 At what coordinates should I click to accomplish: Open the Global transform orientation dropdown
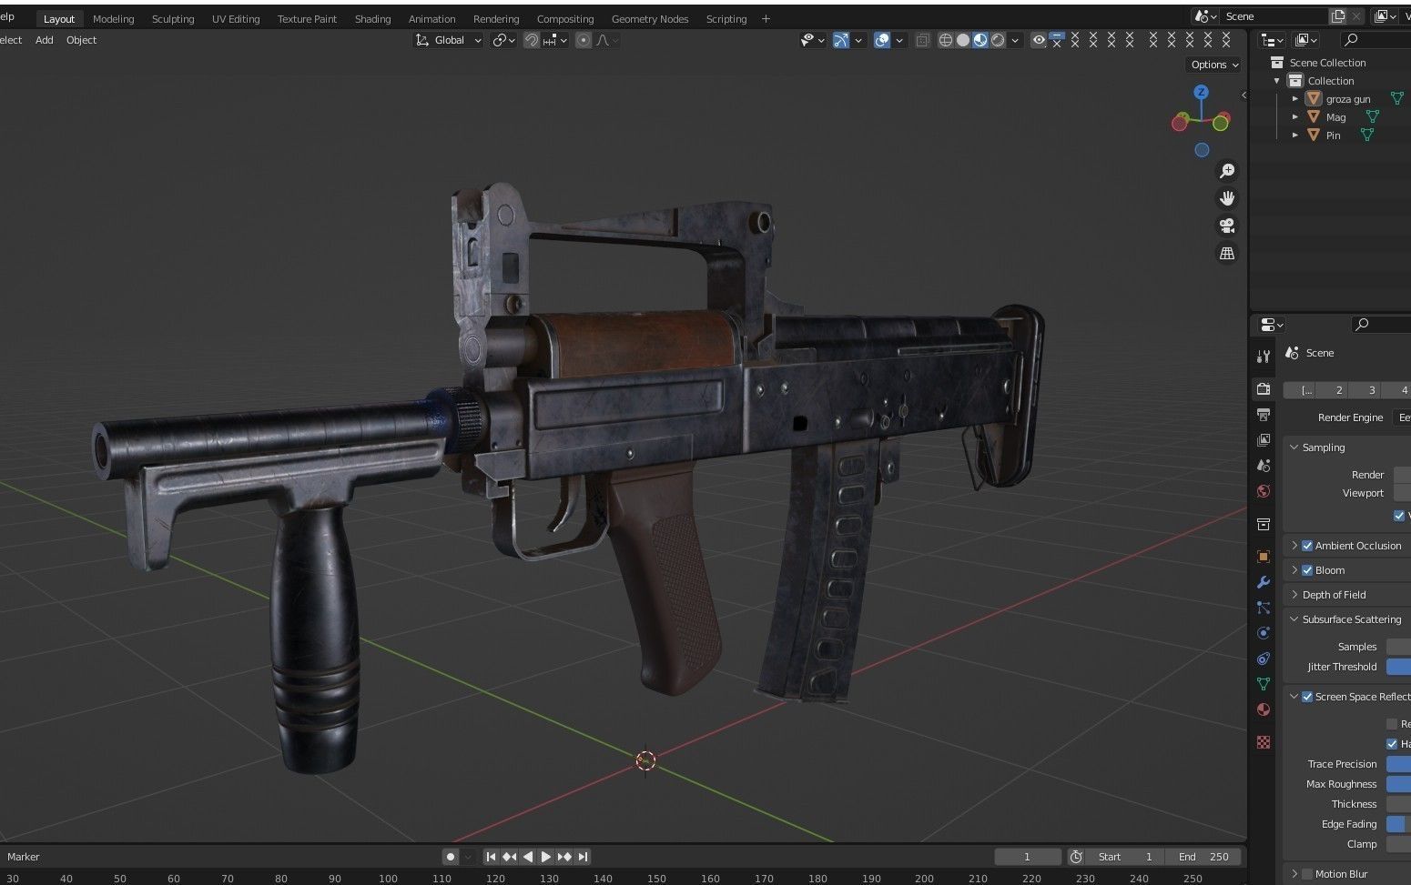coord(448,40)
